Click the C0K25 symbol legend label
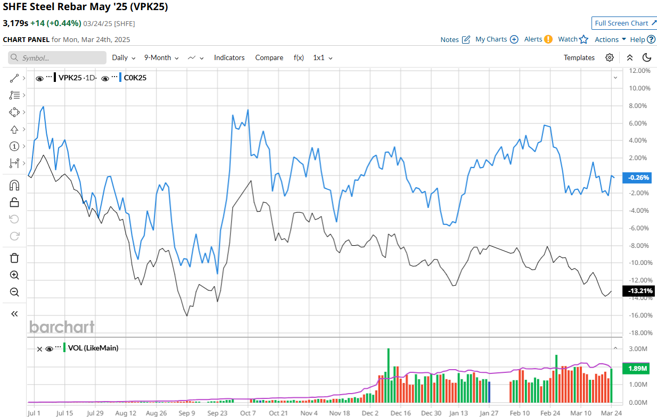Image resolution: width=657 pixels, height=417 pixels. [x=136, y=78]
